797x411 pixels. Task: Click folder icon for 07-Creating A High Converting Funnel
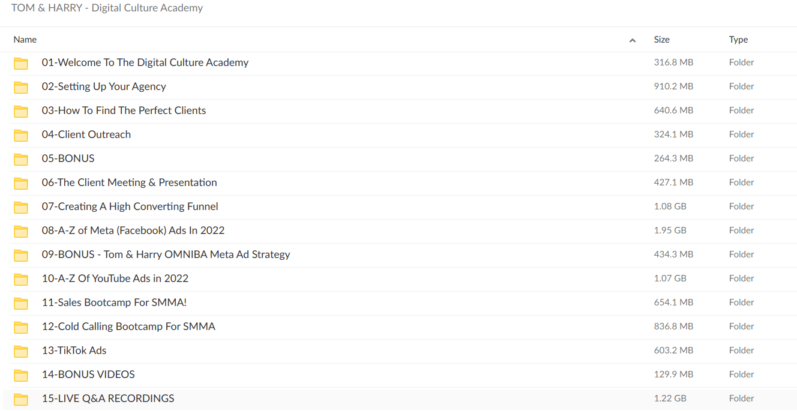pos(21,207)
